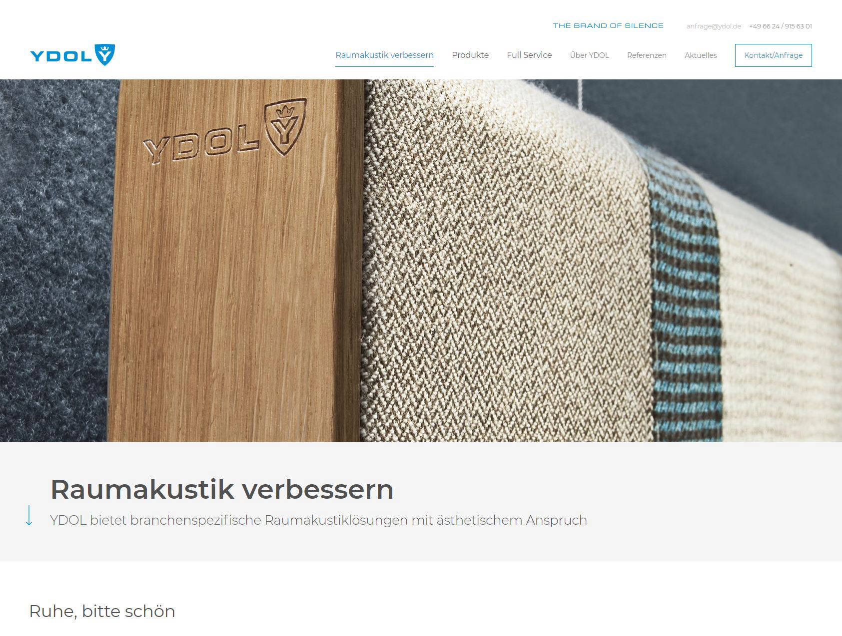The width and height of the screenshot is (842, 636).
Task: Click the phone number +49 66 24 / 915 63 01
Action: click(x=780, y=26)
